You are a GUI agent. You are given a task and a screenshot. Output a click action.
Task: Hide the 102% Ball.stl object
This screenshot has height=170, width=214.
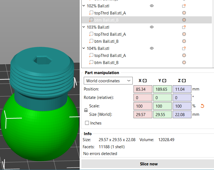[x=152, y=6]
